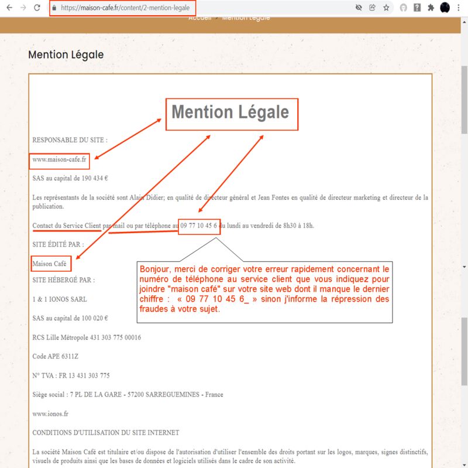The width and height of the screenshot is (468, 468).
Task: Click the browser forward arrow
Action: click(x=23, y=8)
